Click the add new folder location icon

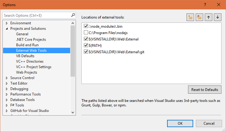[190, 17]
